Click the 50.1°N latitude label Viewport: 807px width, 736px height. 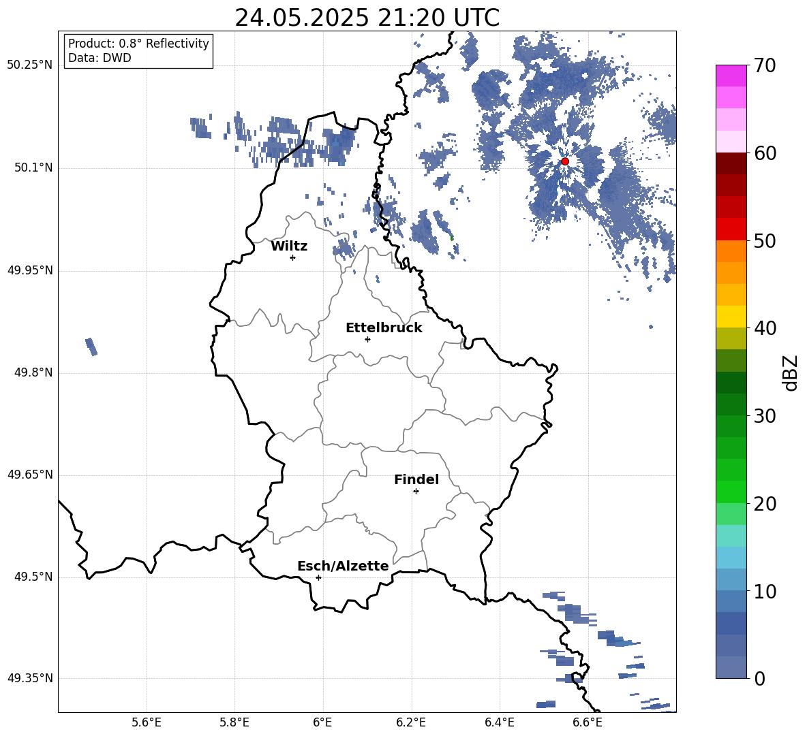click(x=33, y=167)
